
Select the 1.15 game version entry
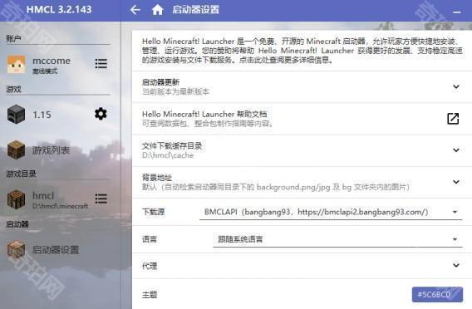[58, 115]
